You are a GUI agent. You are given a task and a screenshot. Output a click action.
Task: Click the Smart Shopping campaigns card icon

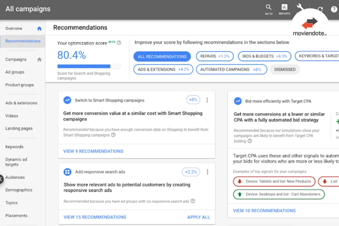point(67,100)
